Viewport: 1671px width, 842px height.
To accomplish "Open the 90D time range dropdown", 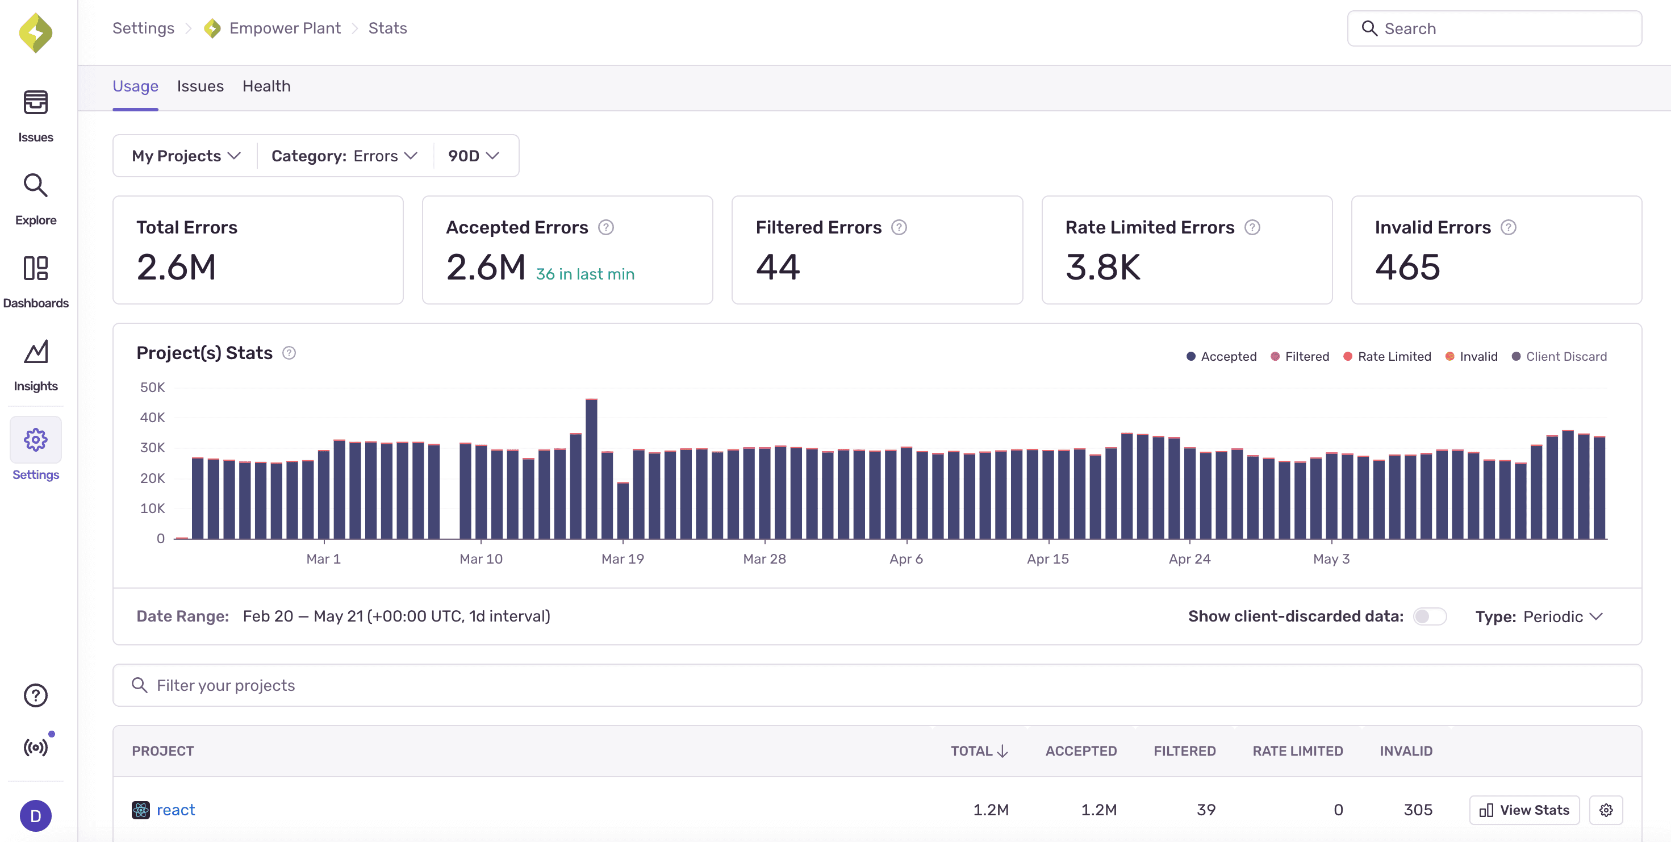I will [473, 156].
